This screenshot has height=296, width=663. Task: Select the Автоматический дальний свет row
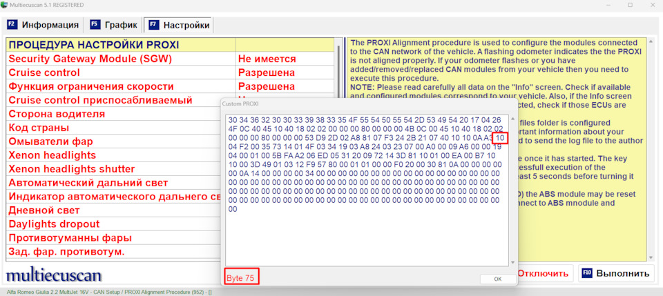point(114,183)
